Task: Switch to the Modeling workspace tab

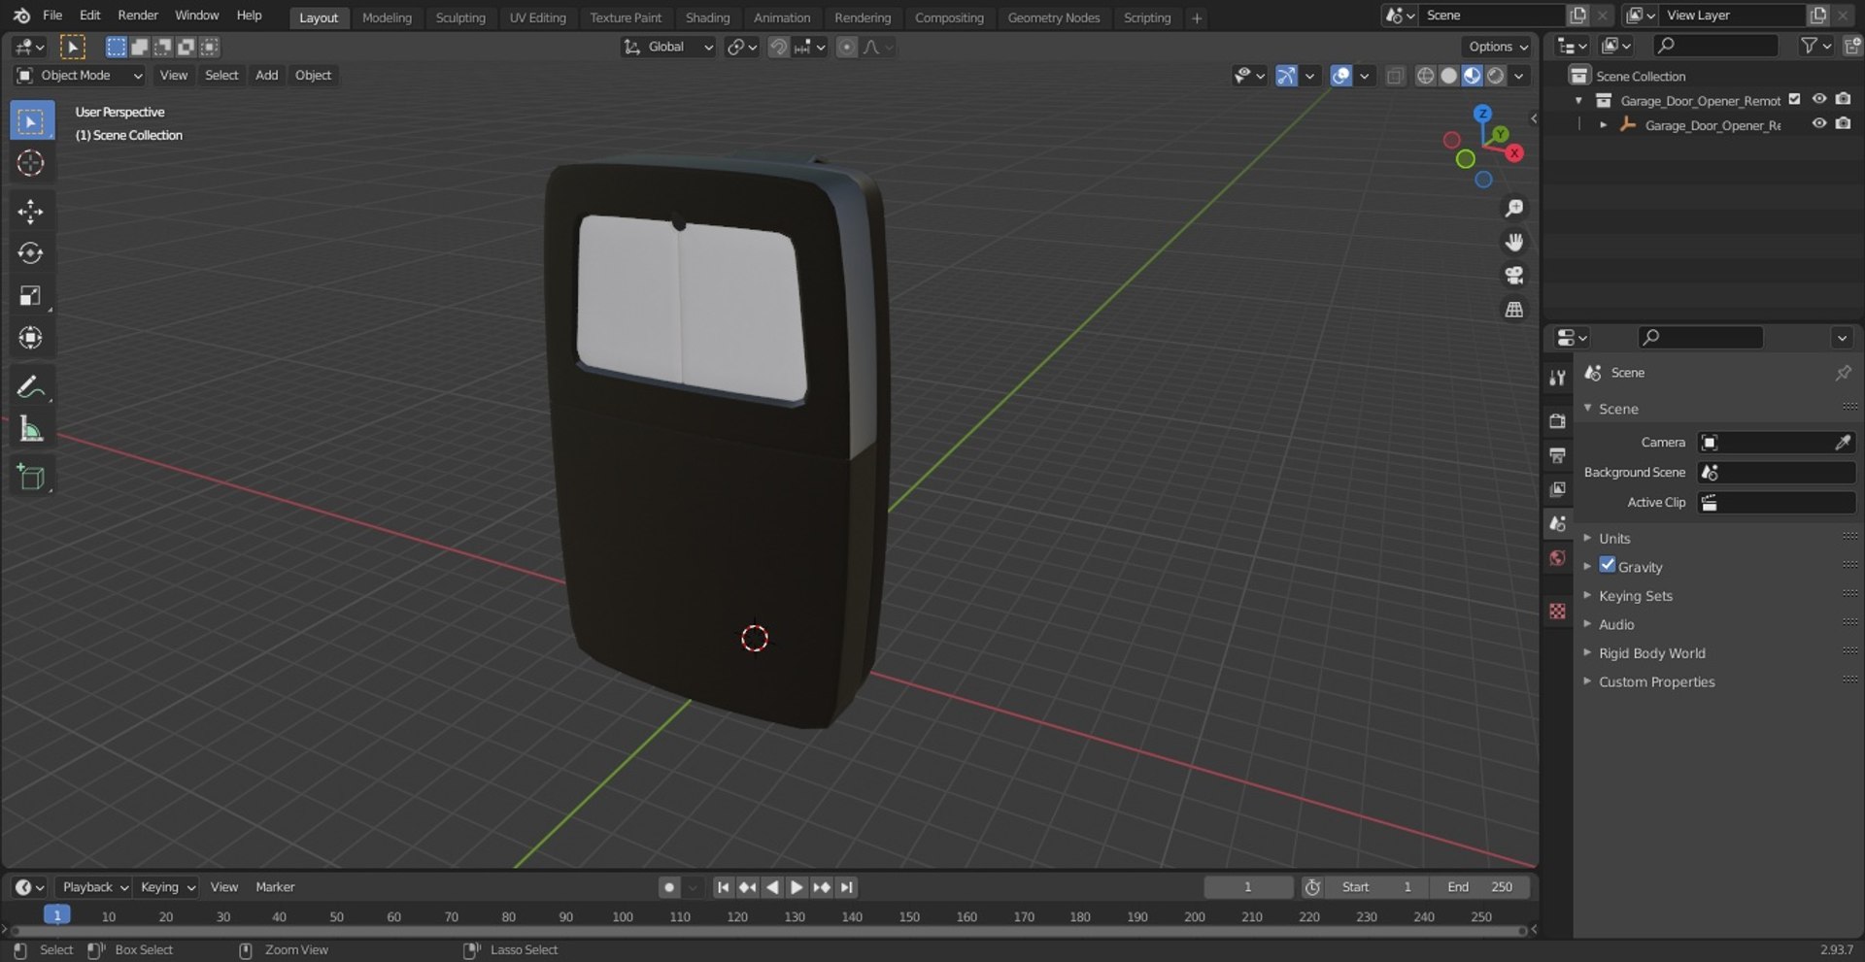Action: coord(387,17)
